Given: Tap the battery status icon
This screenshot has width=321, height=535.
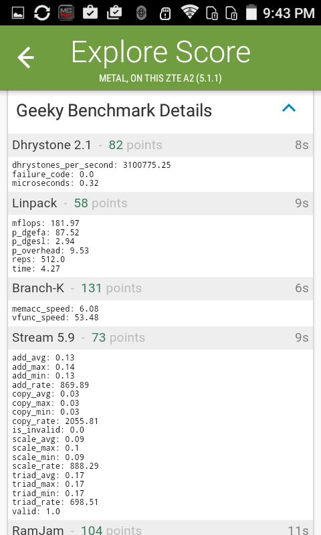Looking at the screenshot, I should (251, 12).
